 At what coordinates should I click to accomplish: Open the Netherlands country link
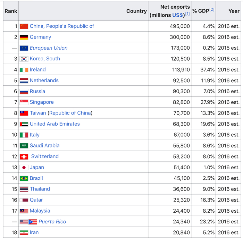(x=44, y=80)
